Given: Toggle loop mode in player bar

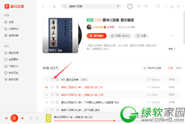Looking at the screenshot, I should coord(37,118).
